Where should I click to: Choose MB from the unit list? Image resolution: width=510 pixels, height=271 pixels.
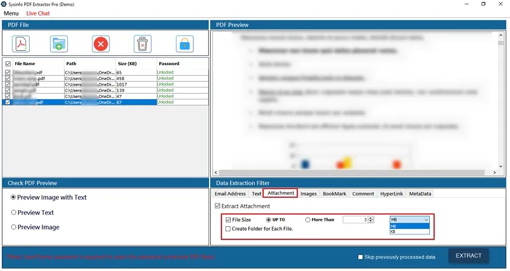(x=409, y=226)
